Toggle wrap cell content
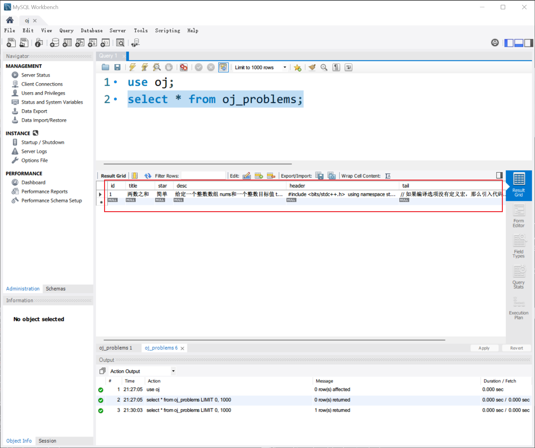 tap(388, 176)
